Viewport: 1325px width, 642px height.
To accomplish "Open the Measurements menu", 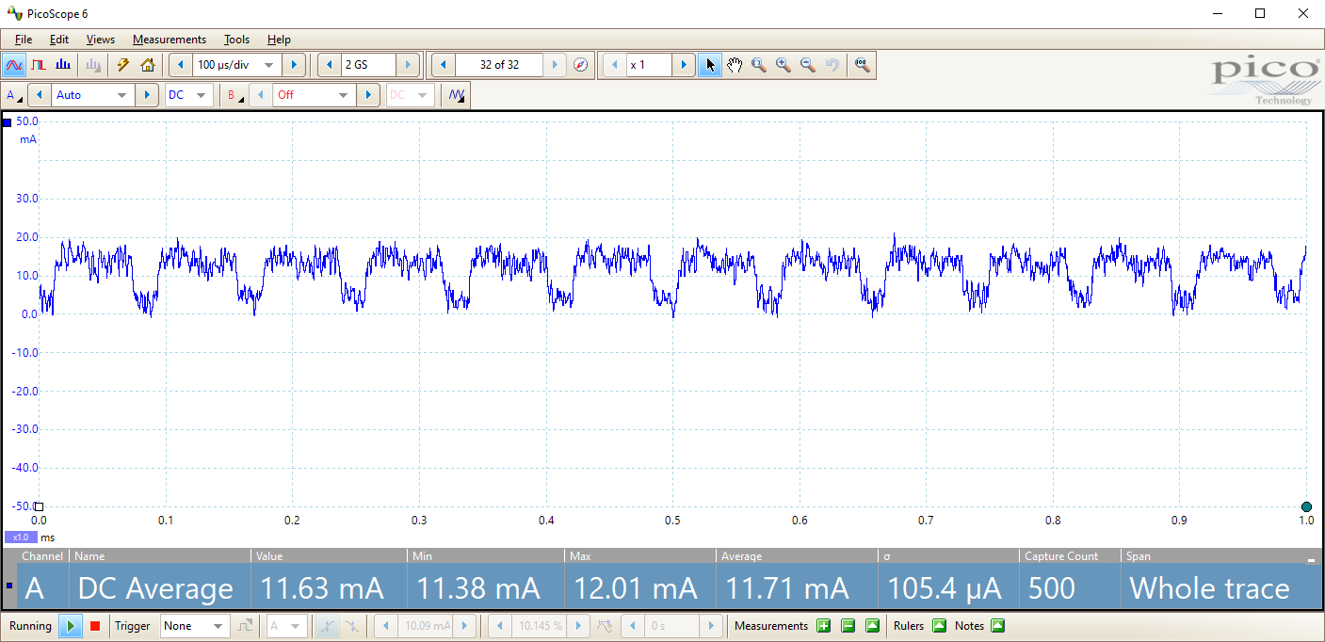I will (x=170, y=40).
